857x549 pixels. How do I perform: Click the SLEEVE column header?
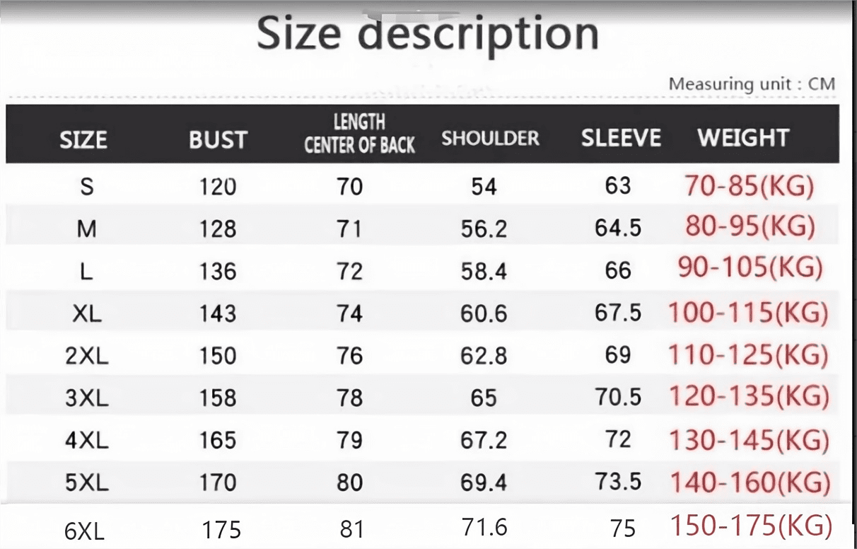[x=621, y=138]
